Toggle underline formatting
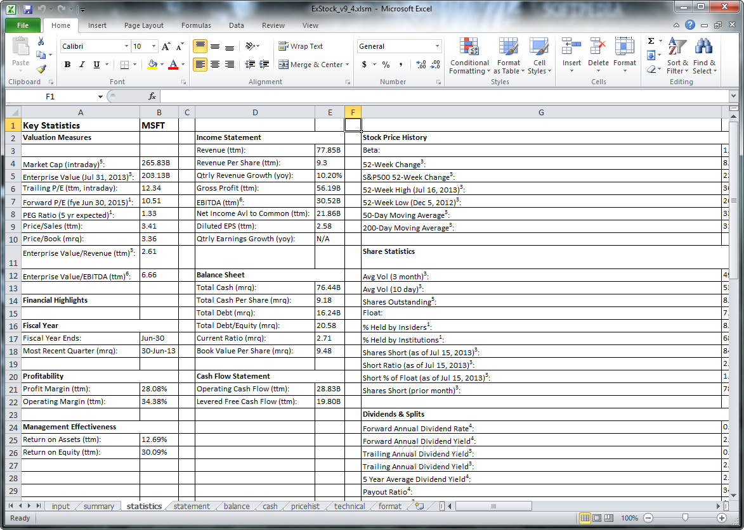 97,65
